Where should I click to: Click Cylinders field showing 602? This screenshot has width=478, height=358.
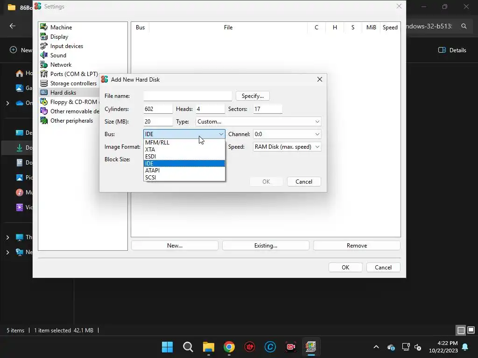(x=158, y=109)
